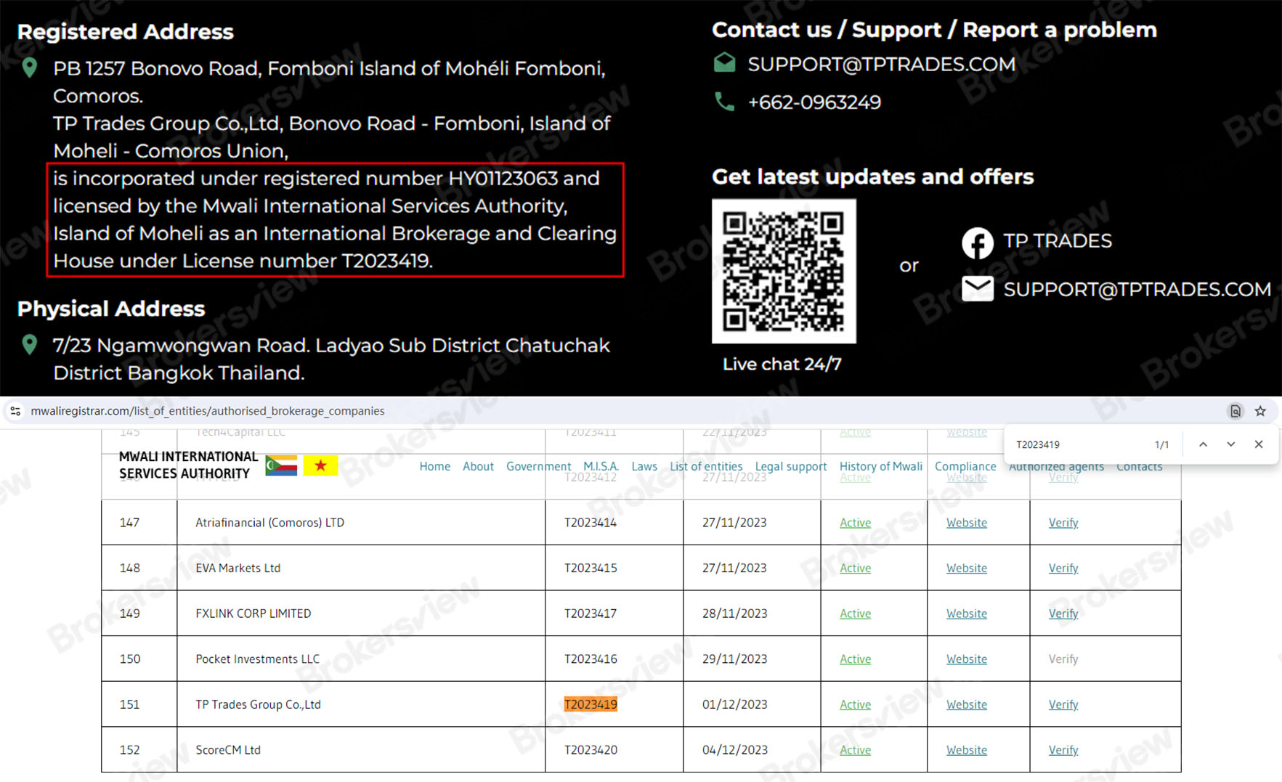Click the Physical Address location pin
The image size is (1282, 782).
coord(30,344)
